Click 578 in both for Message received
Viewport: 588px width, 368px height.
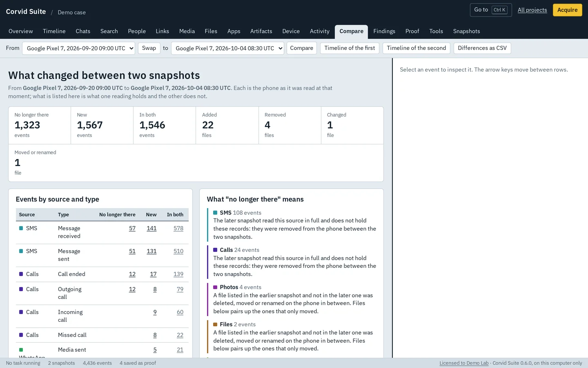pos(178,229)
